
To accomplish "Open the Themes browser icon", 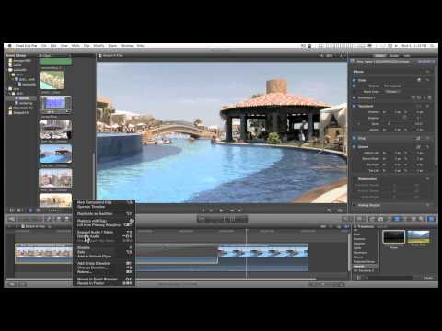I will click(421, 219).
